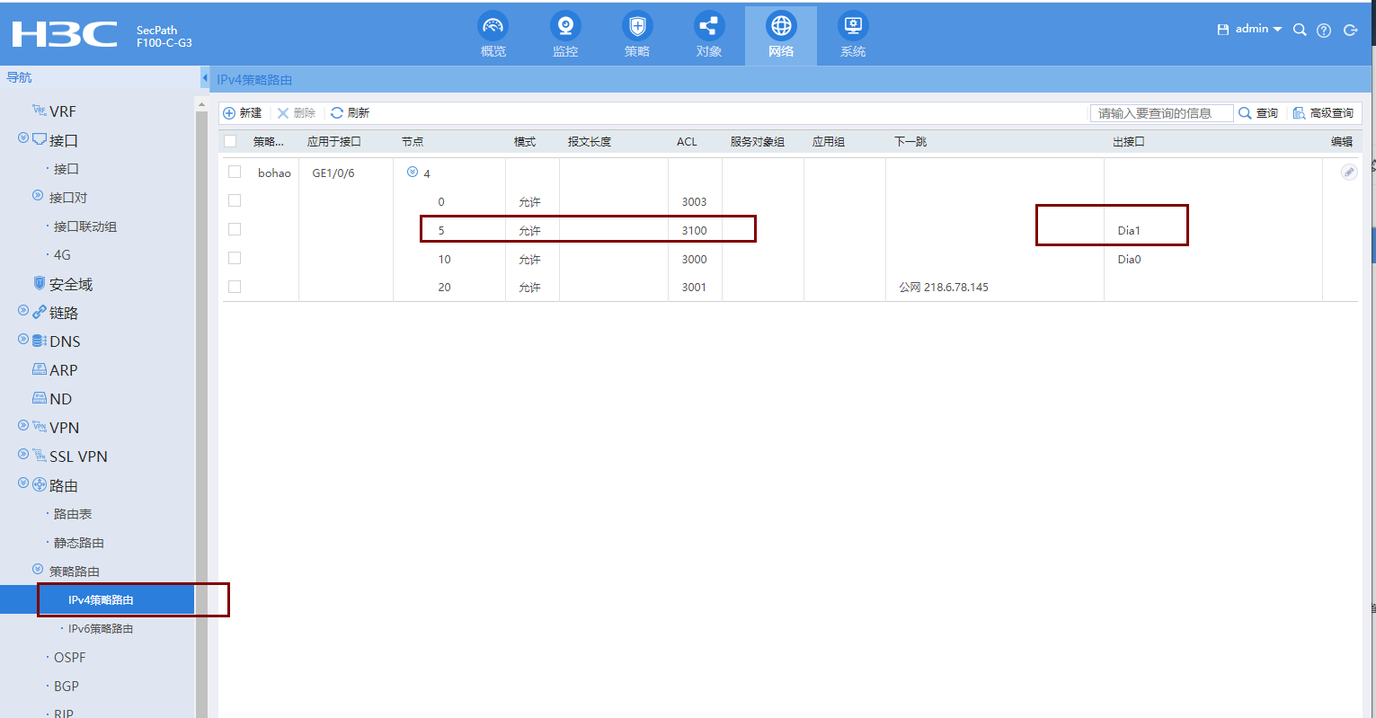
Task: Click the query search input field
Action: 1161,112
